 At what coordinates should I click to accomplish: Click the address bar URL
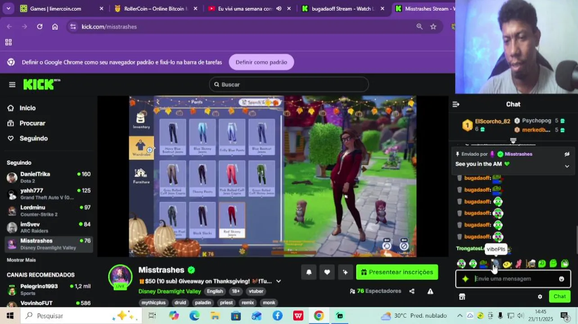(x=109, y=27)
